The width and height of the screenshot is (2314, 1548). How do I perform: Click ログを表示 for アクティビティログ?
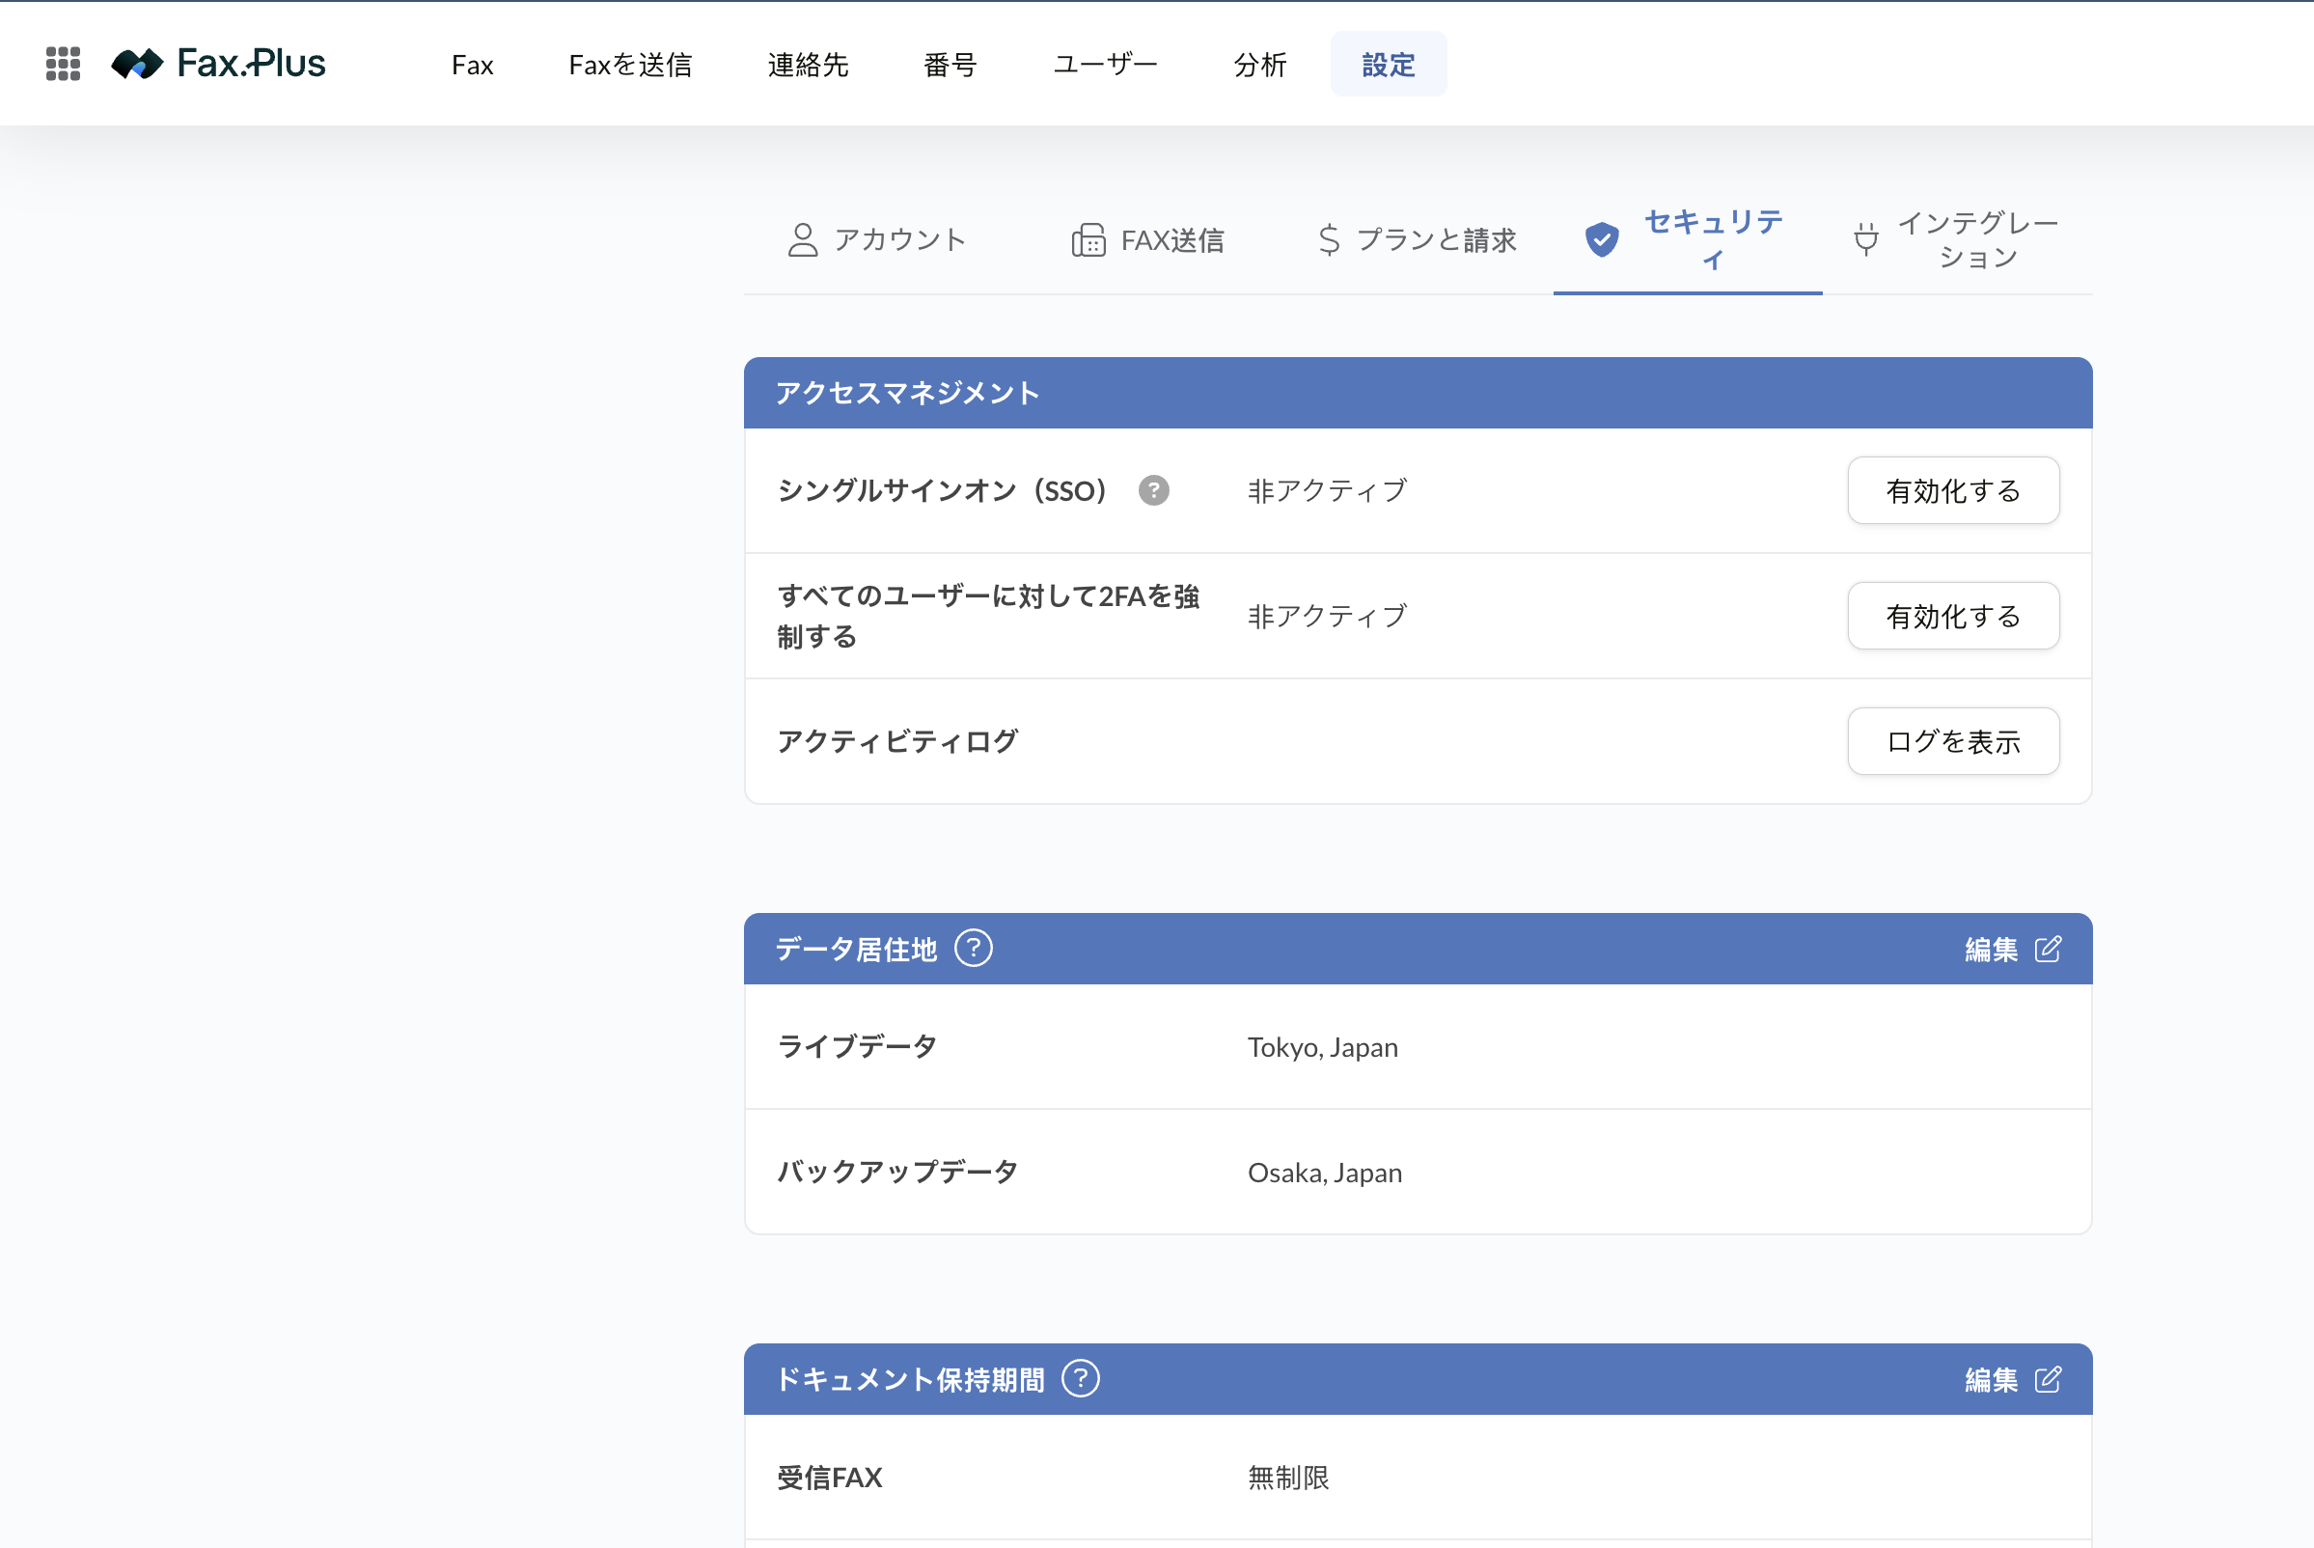point(1954,741)
